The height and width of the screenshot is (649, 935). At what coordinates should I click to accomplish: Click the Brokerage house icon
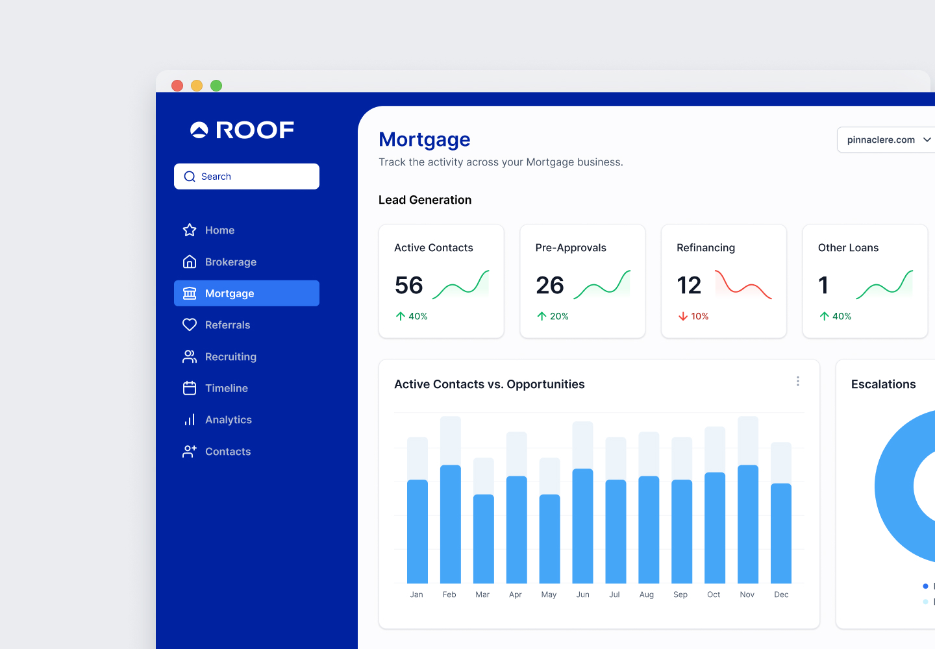pos(190,262)
